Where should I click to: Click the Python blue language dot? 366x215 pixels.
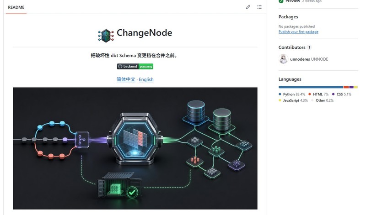tap(280, 94)
